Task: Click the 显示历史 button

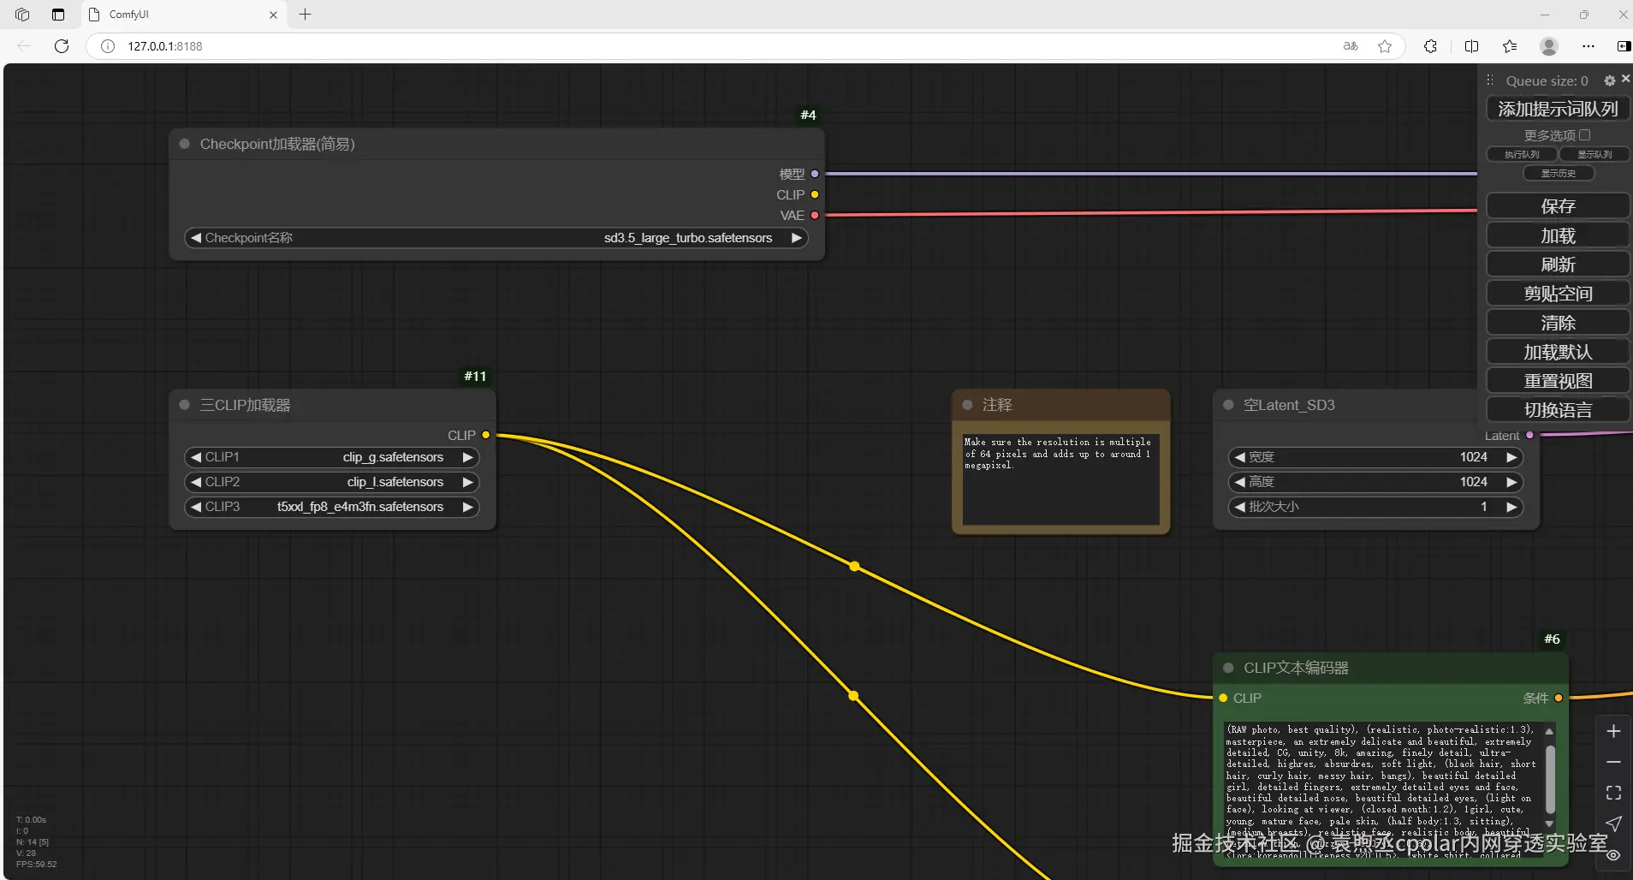Action: pyautogui.click(x=1559, y=173)
